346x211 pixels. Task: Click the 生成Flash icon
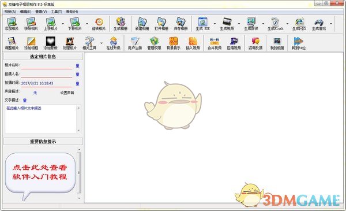(x=275, y=24)
